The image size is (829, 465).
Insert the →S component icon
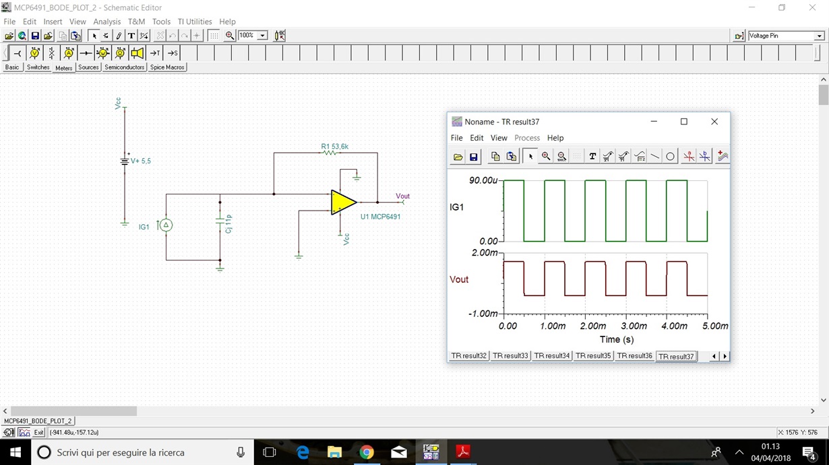(173, 53)
